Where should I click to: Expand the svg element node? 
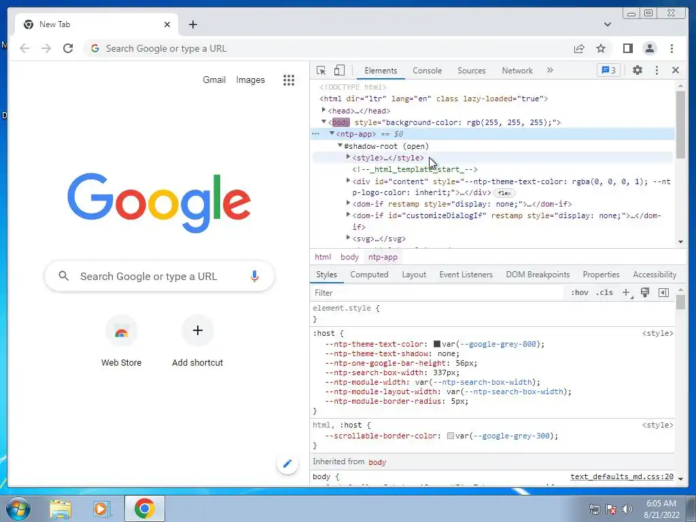pos(348,237)
